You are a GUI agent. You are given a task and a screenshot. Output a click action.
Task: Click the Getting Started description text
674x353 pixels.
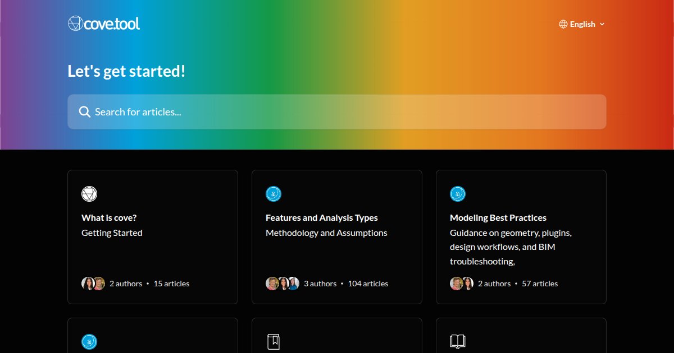[112, 233]
